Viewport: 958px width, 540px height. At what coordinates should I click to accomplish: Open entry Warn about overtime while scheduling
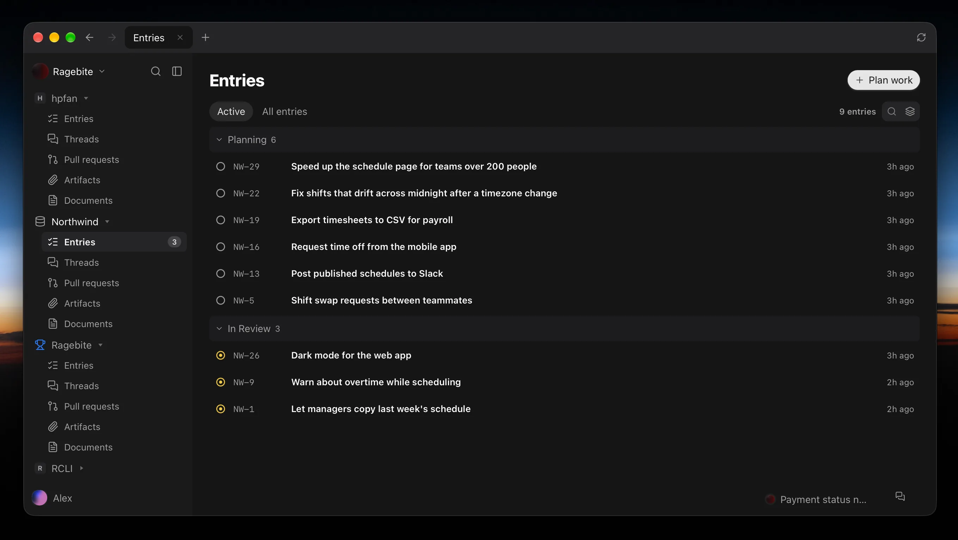[564, 382]
